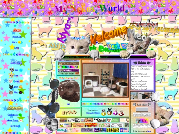Click the gray Link Meow button image
The height and width of the screenshot is (134, 179).
[142, 109]
